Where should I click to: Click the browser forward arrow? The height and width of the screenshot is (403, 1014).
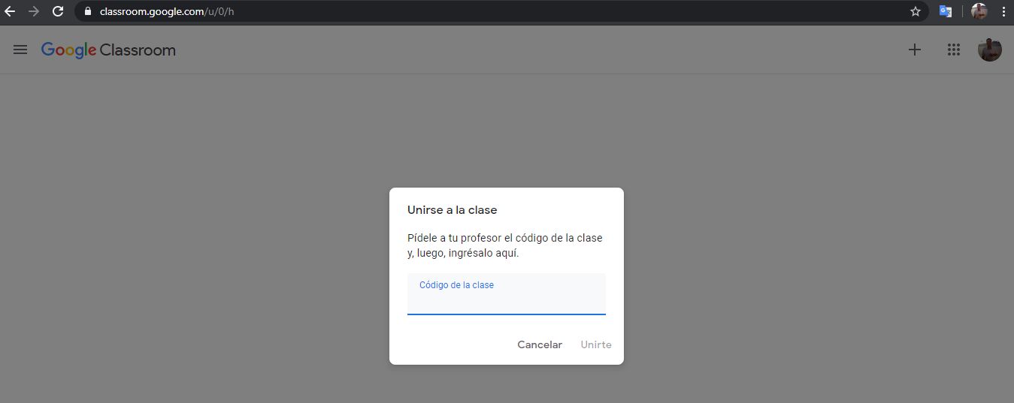pos(33,11)
